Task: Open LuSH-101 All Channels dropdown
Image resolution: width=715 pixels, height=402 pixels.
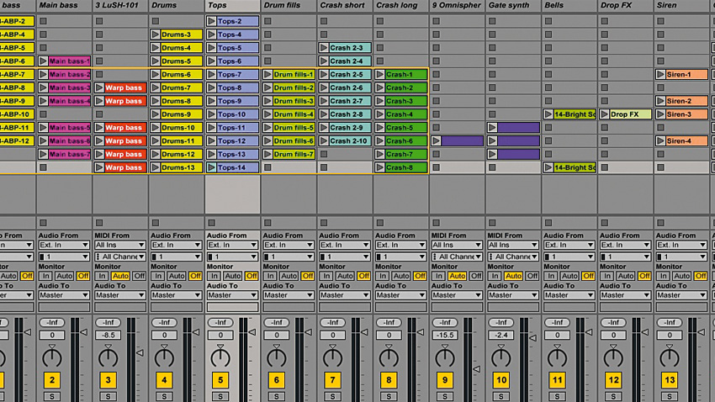Action: click(x=120, y=257)
